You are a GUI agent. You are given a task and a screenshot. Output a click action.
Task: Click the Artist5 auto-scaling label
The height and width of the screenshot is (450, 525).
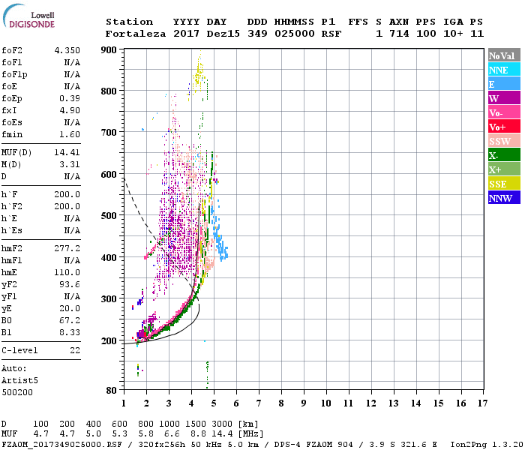click(20, 380)
